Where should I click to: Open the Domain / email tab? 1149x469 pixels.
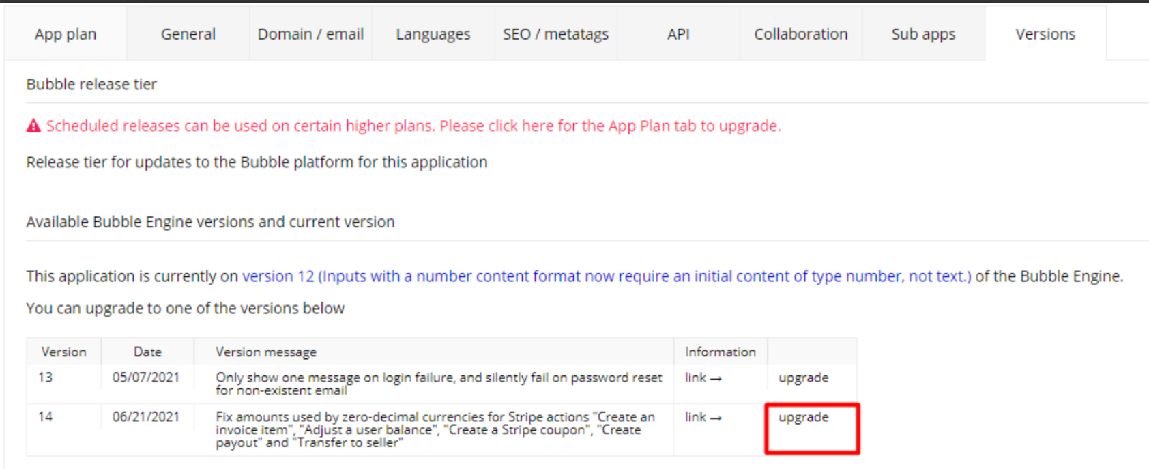(310, 34)
